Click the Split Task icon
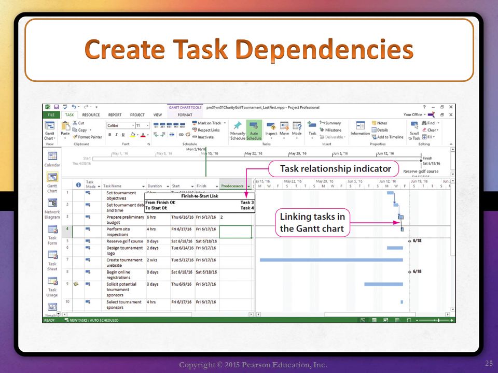This screenshot has width=498, height=373. (172, 135)
